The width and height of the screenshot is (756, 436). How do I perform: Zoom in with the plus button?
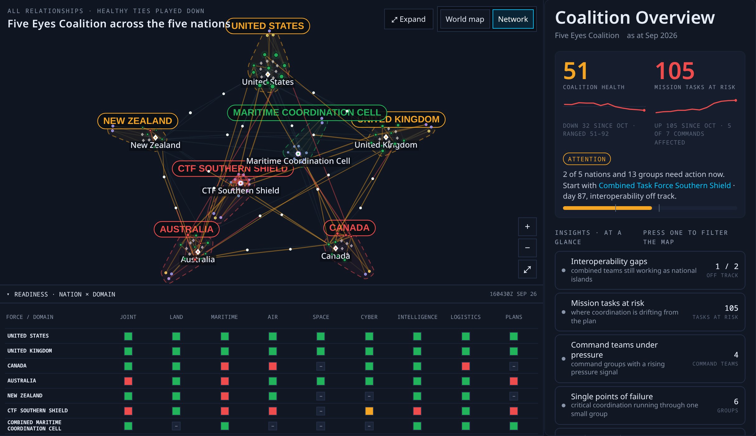pos(527,227)
